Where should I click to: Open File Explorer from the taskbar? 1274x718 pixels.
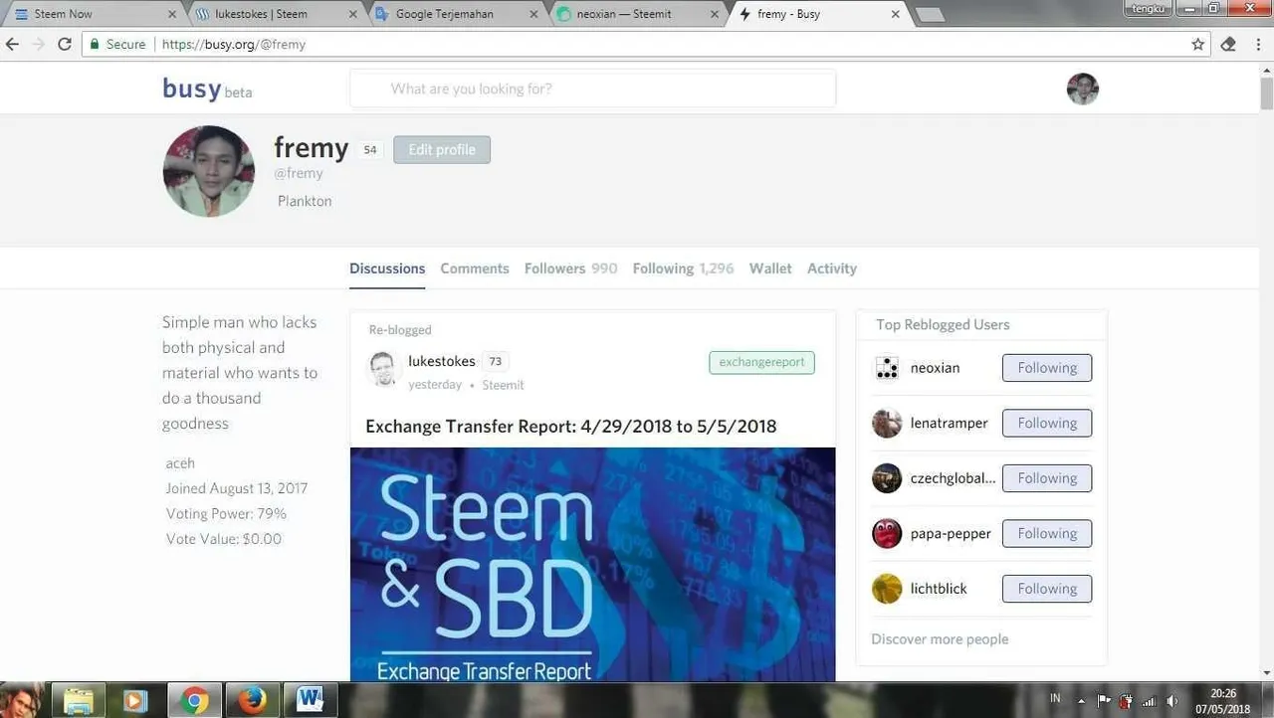tap(79, 700)
